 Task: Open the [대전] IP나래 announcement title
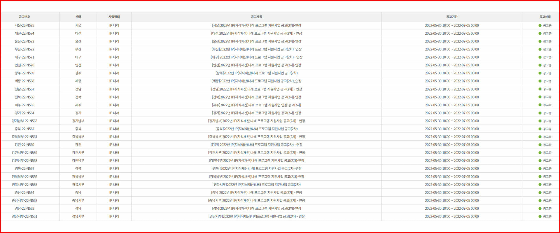pyautogui.click(x=256, y=33)
